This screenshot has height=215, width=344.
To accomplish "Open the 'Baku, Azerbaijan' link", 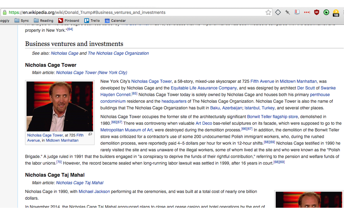I will [x=226, y=108].
